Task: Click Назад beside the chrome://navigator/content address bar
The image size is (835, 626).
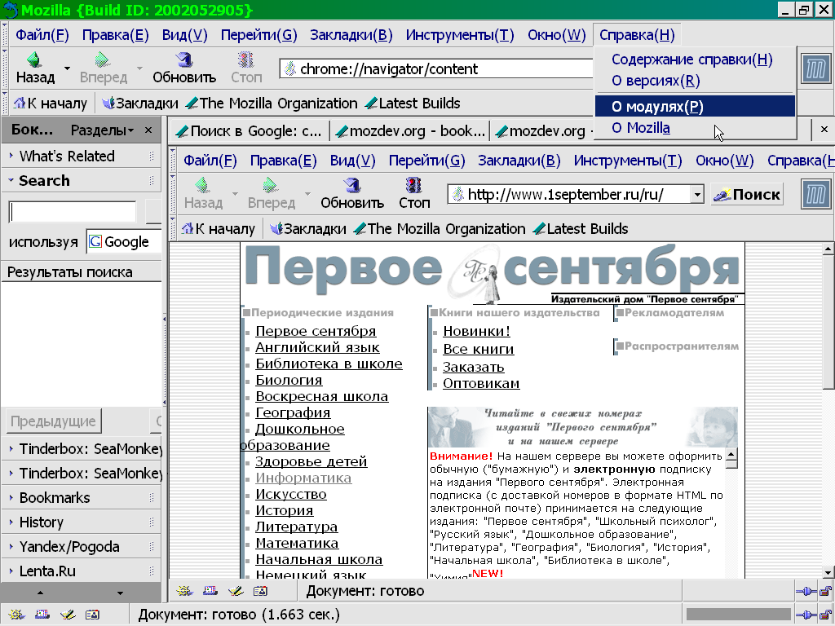Action: (x=35, y=68)
